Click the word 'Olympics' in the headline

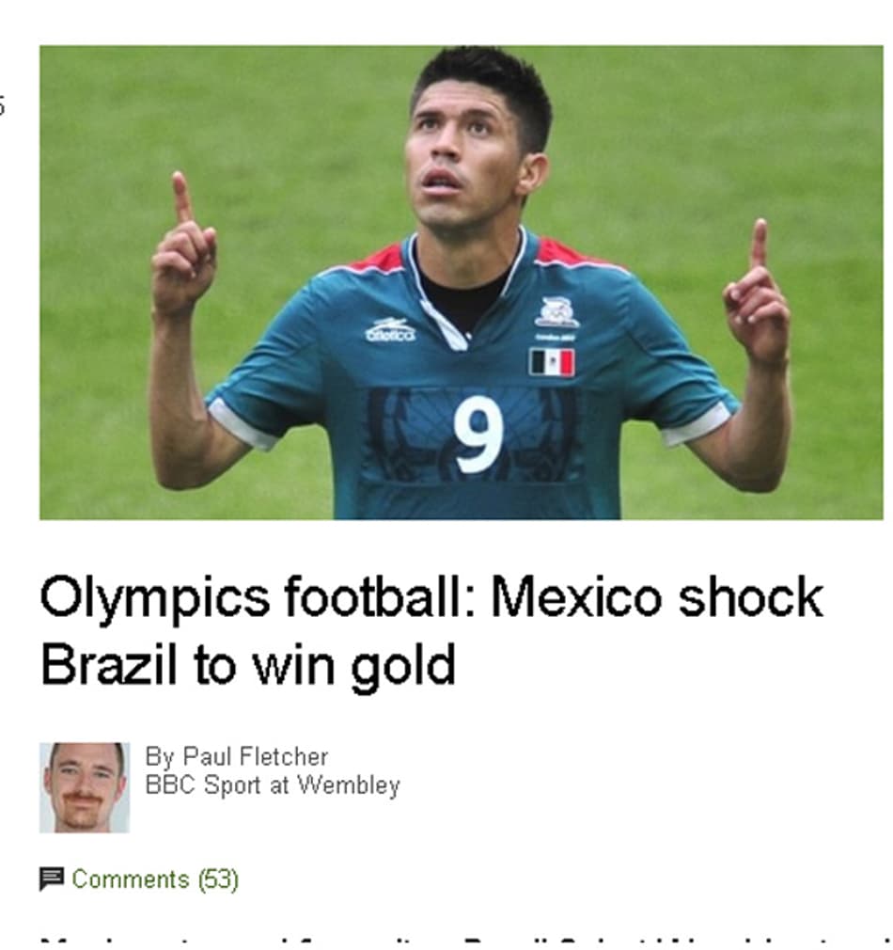155,598
